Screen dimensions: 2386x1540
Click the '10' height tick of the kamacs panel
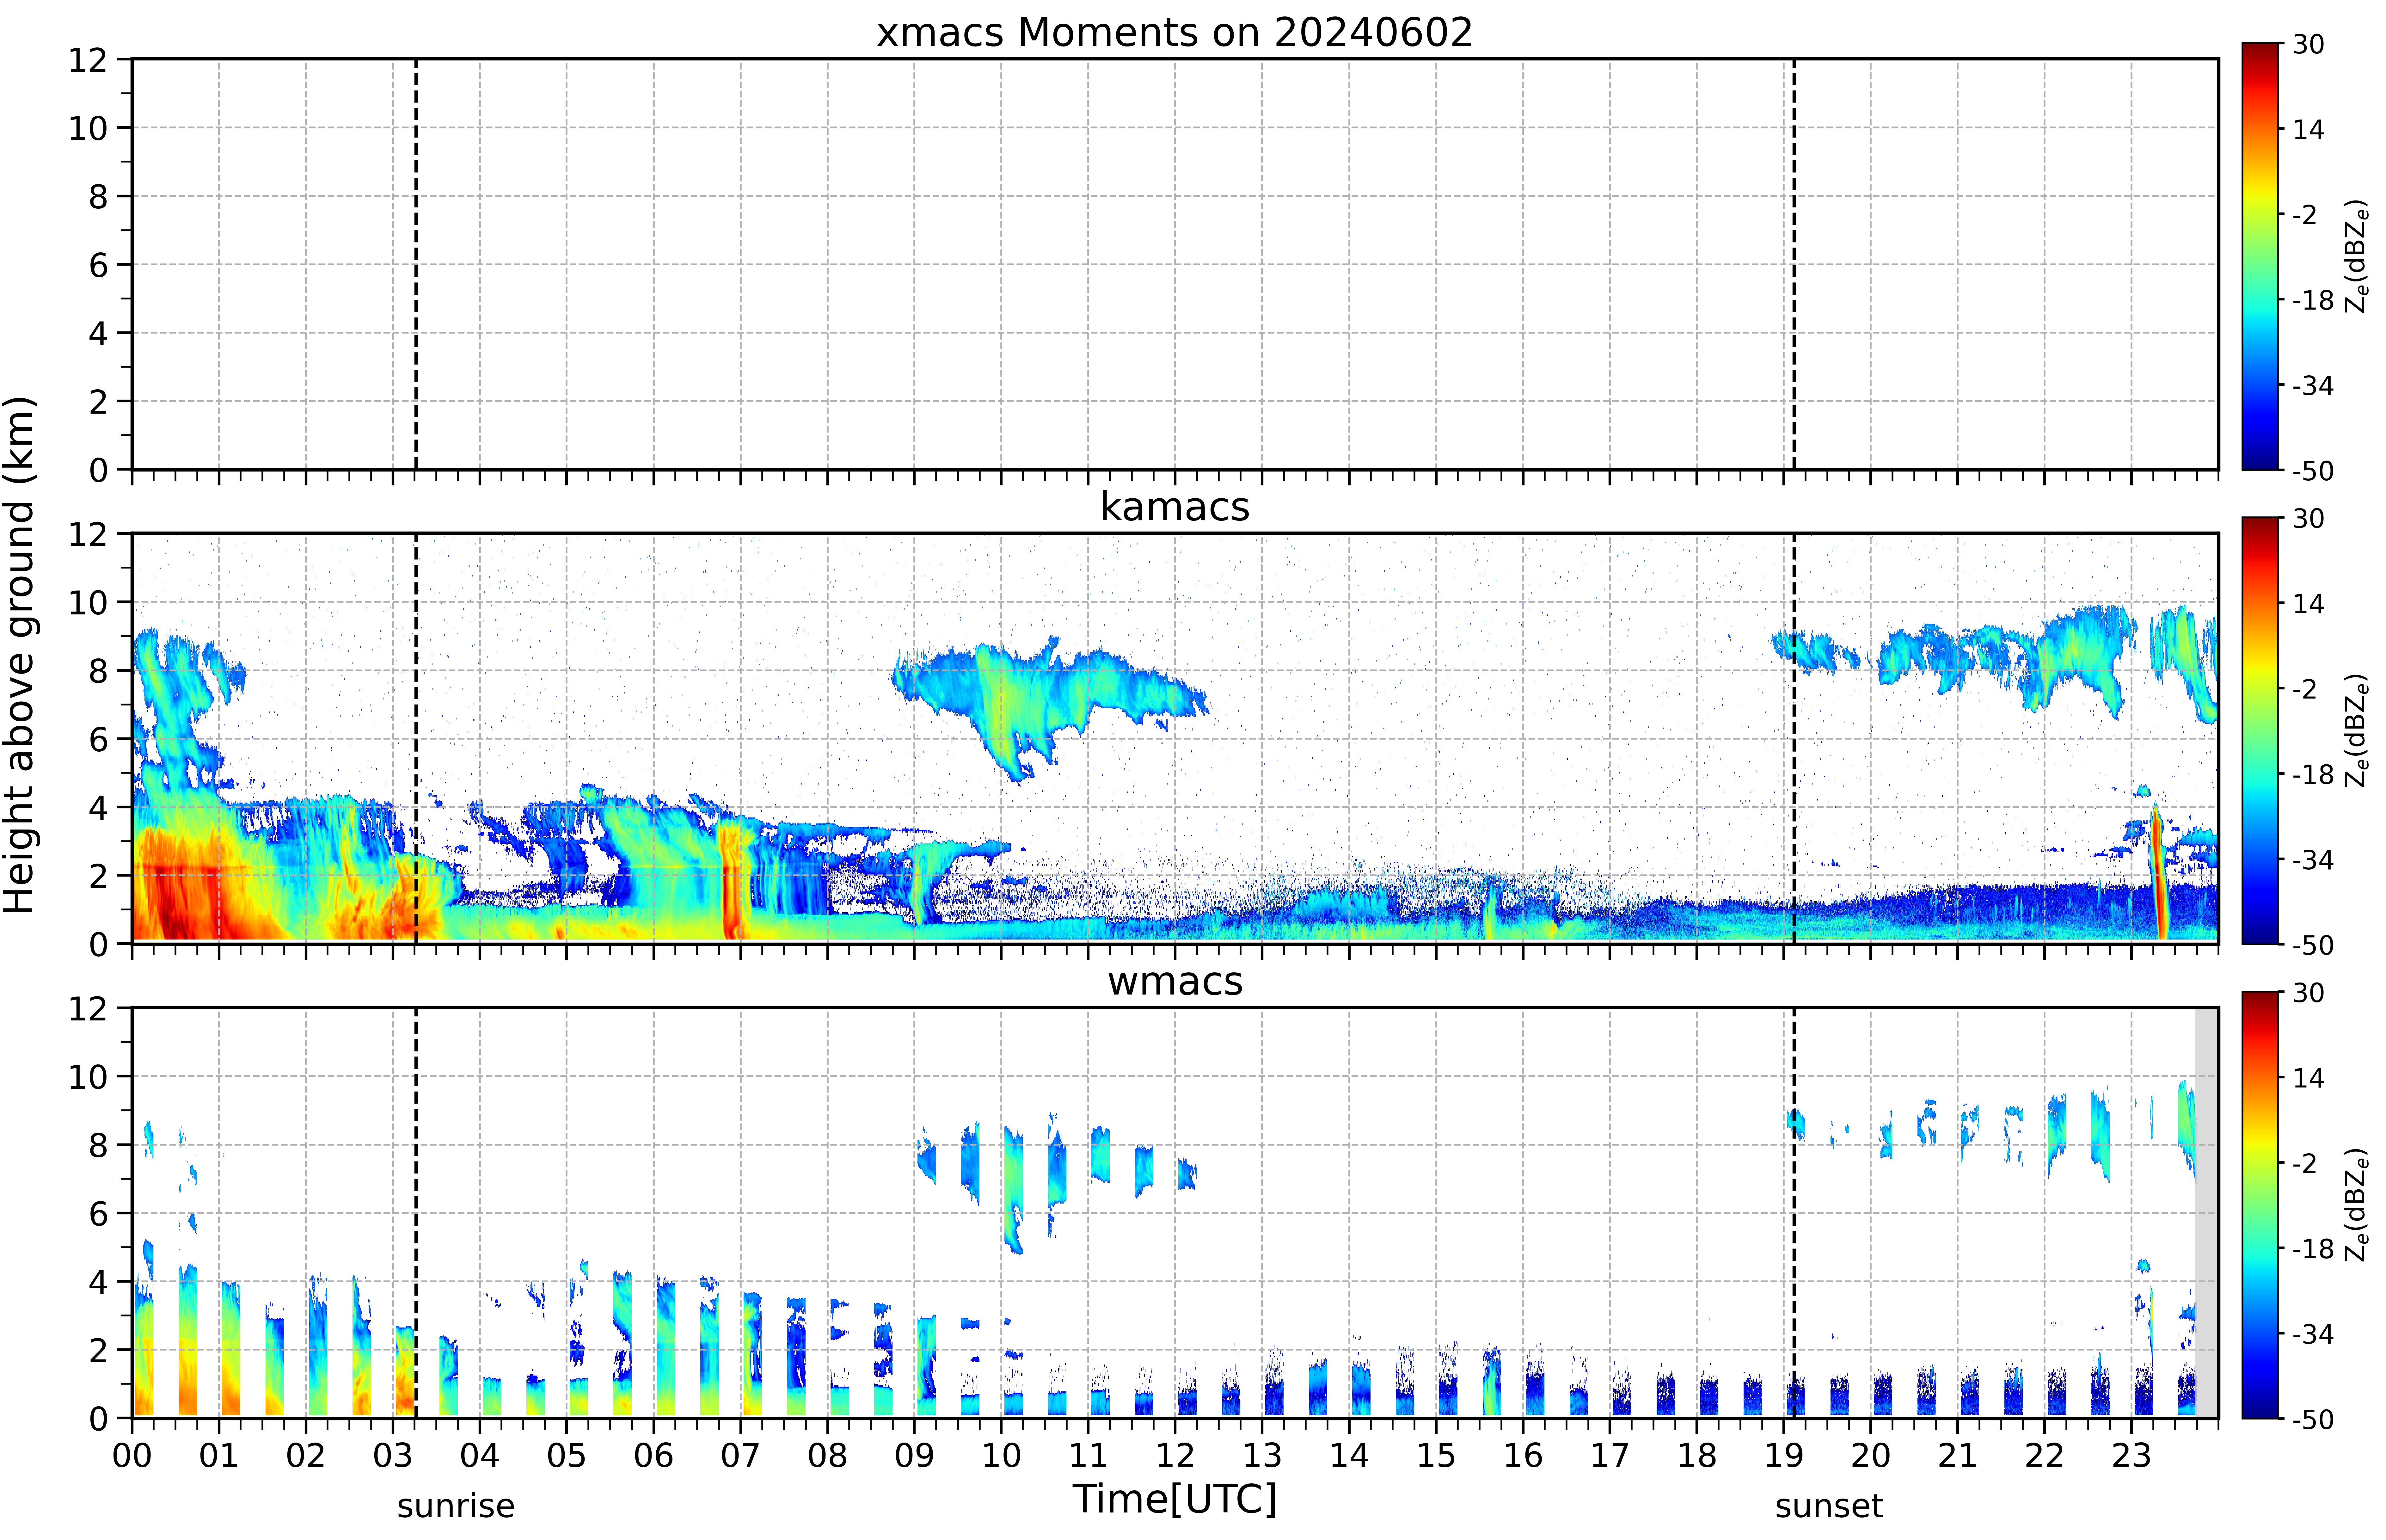click(x=88, y=602)
